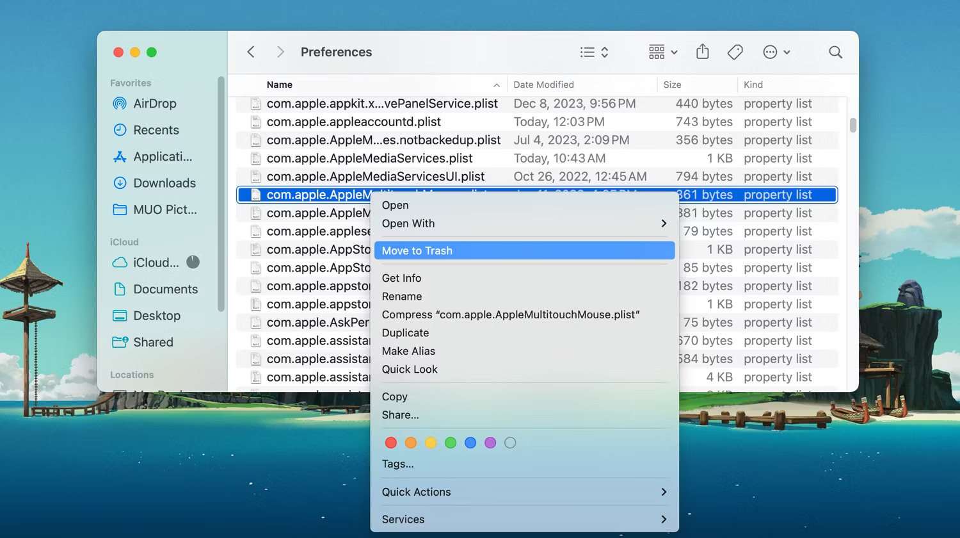Screen dimensions: 960x538
Task: Click the Share icon in the toolbar
Action: (702, 52)
